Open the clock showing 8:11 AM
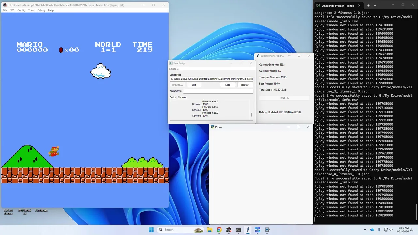The height and width of the screenshot is (235, 418). point(404,230)
